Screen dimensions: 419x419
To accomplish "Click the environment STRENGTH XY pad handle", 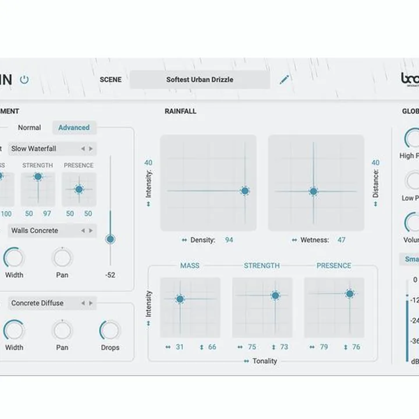I will (x=38, y=176).
